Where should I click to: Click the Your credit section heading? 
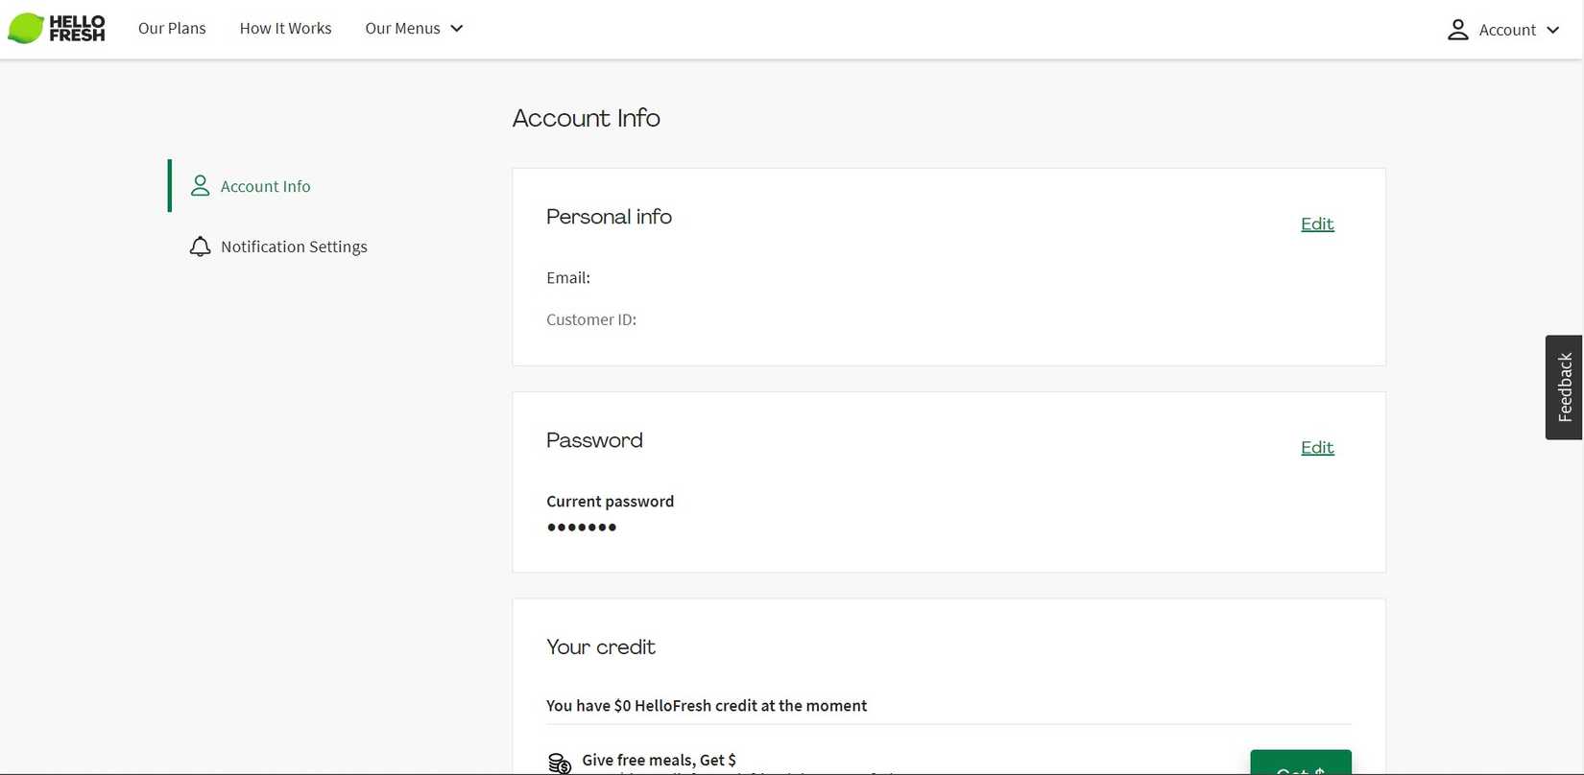coord(601,647)
